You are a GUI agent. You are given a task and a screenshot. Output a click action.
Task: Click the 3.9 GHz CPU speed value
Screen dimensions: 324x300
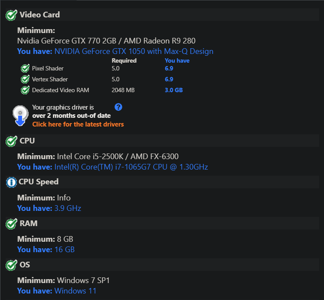pyautogui.click(x=68, y=208)
